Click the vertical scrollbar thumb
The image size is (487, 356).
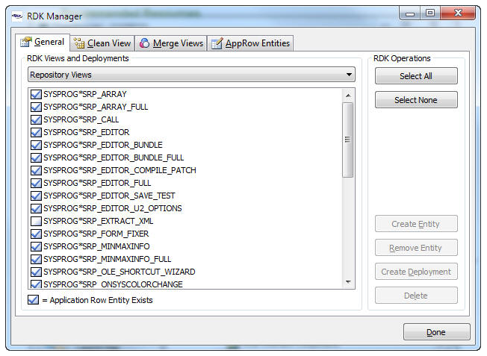click(347, 140)
